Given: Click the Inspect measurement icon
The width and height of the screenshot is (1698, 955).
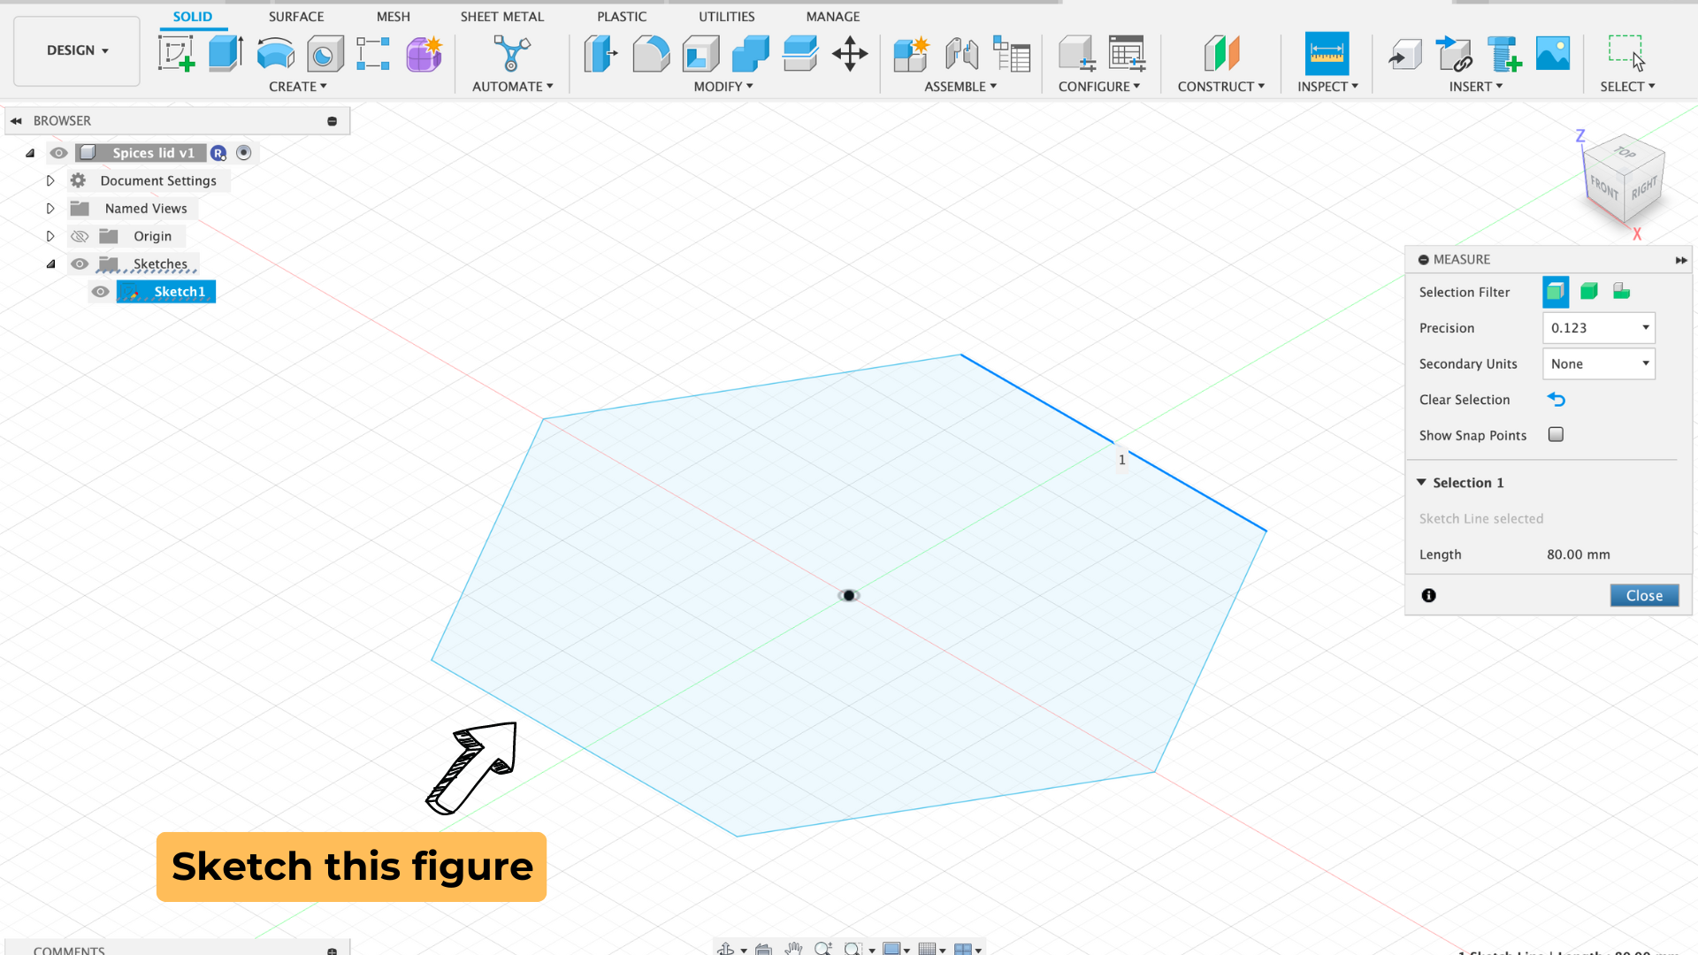Looking at the screenshot, I should pyautogui.click(x=1327, y=54).
